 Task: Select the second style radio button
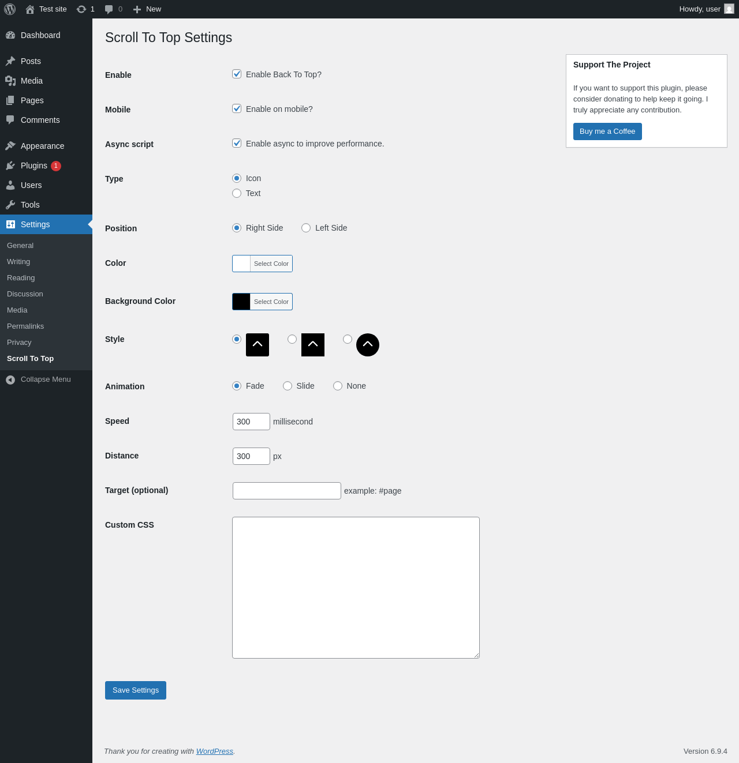click(x=292, y=339)
